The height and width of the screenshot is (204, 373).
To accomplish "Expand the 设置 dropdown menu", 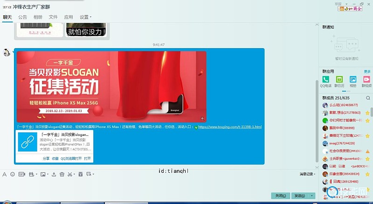I will coord(86,17).
